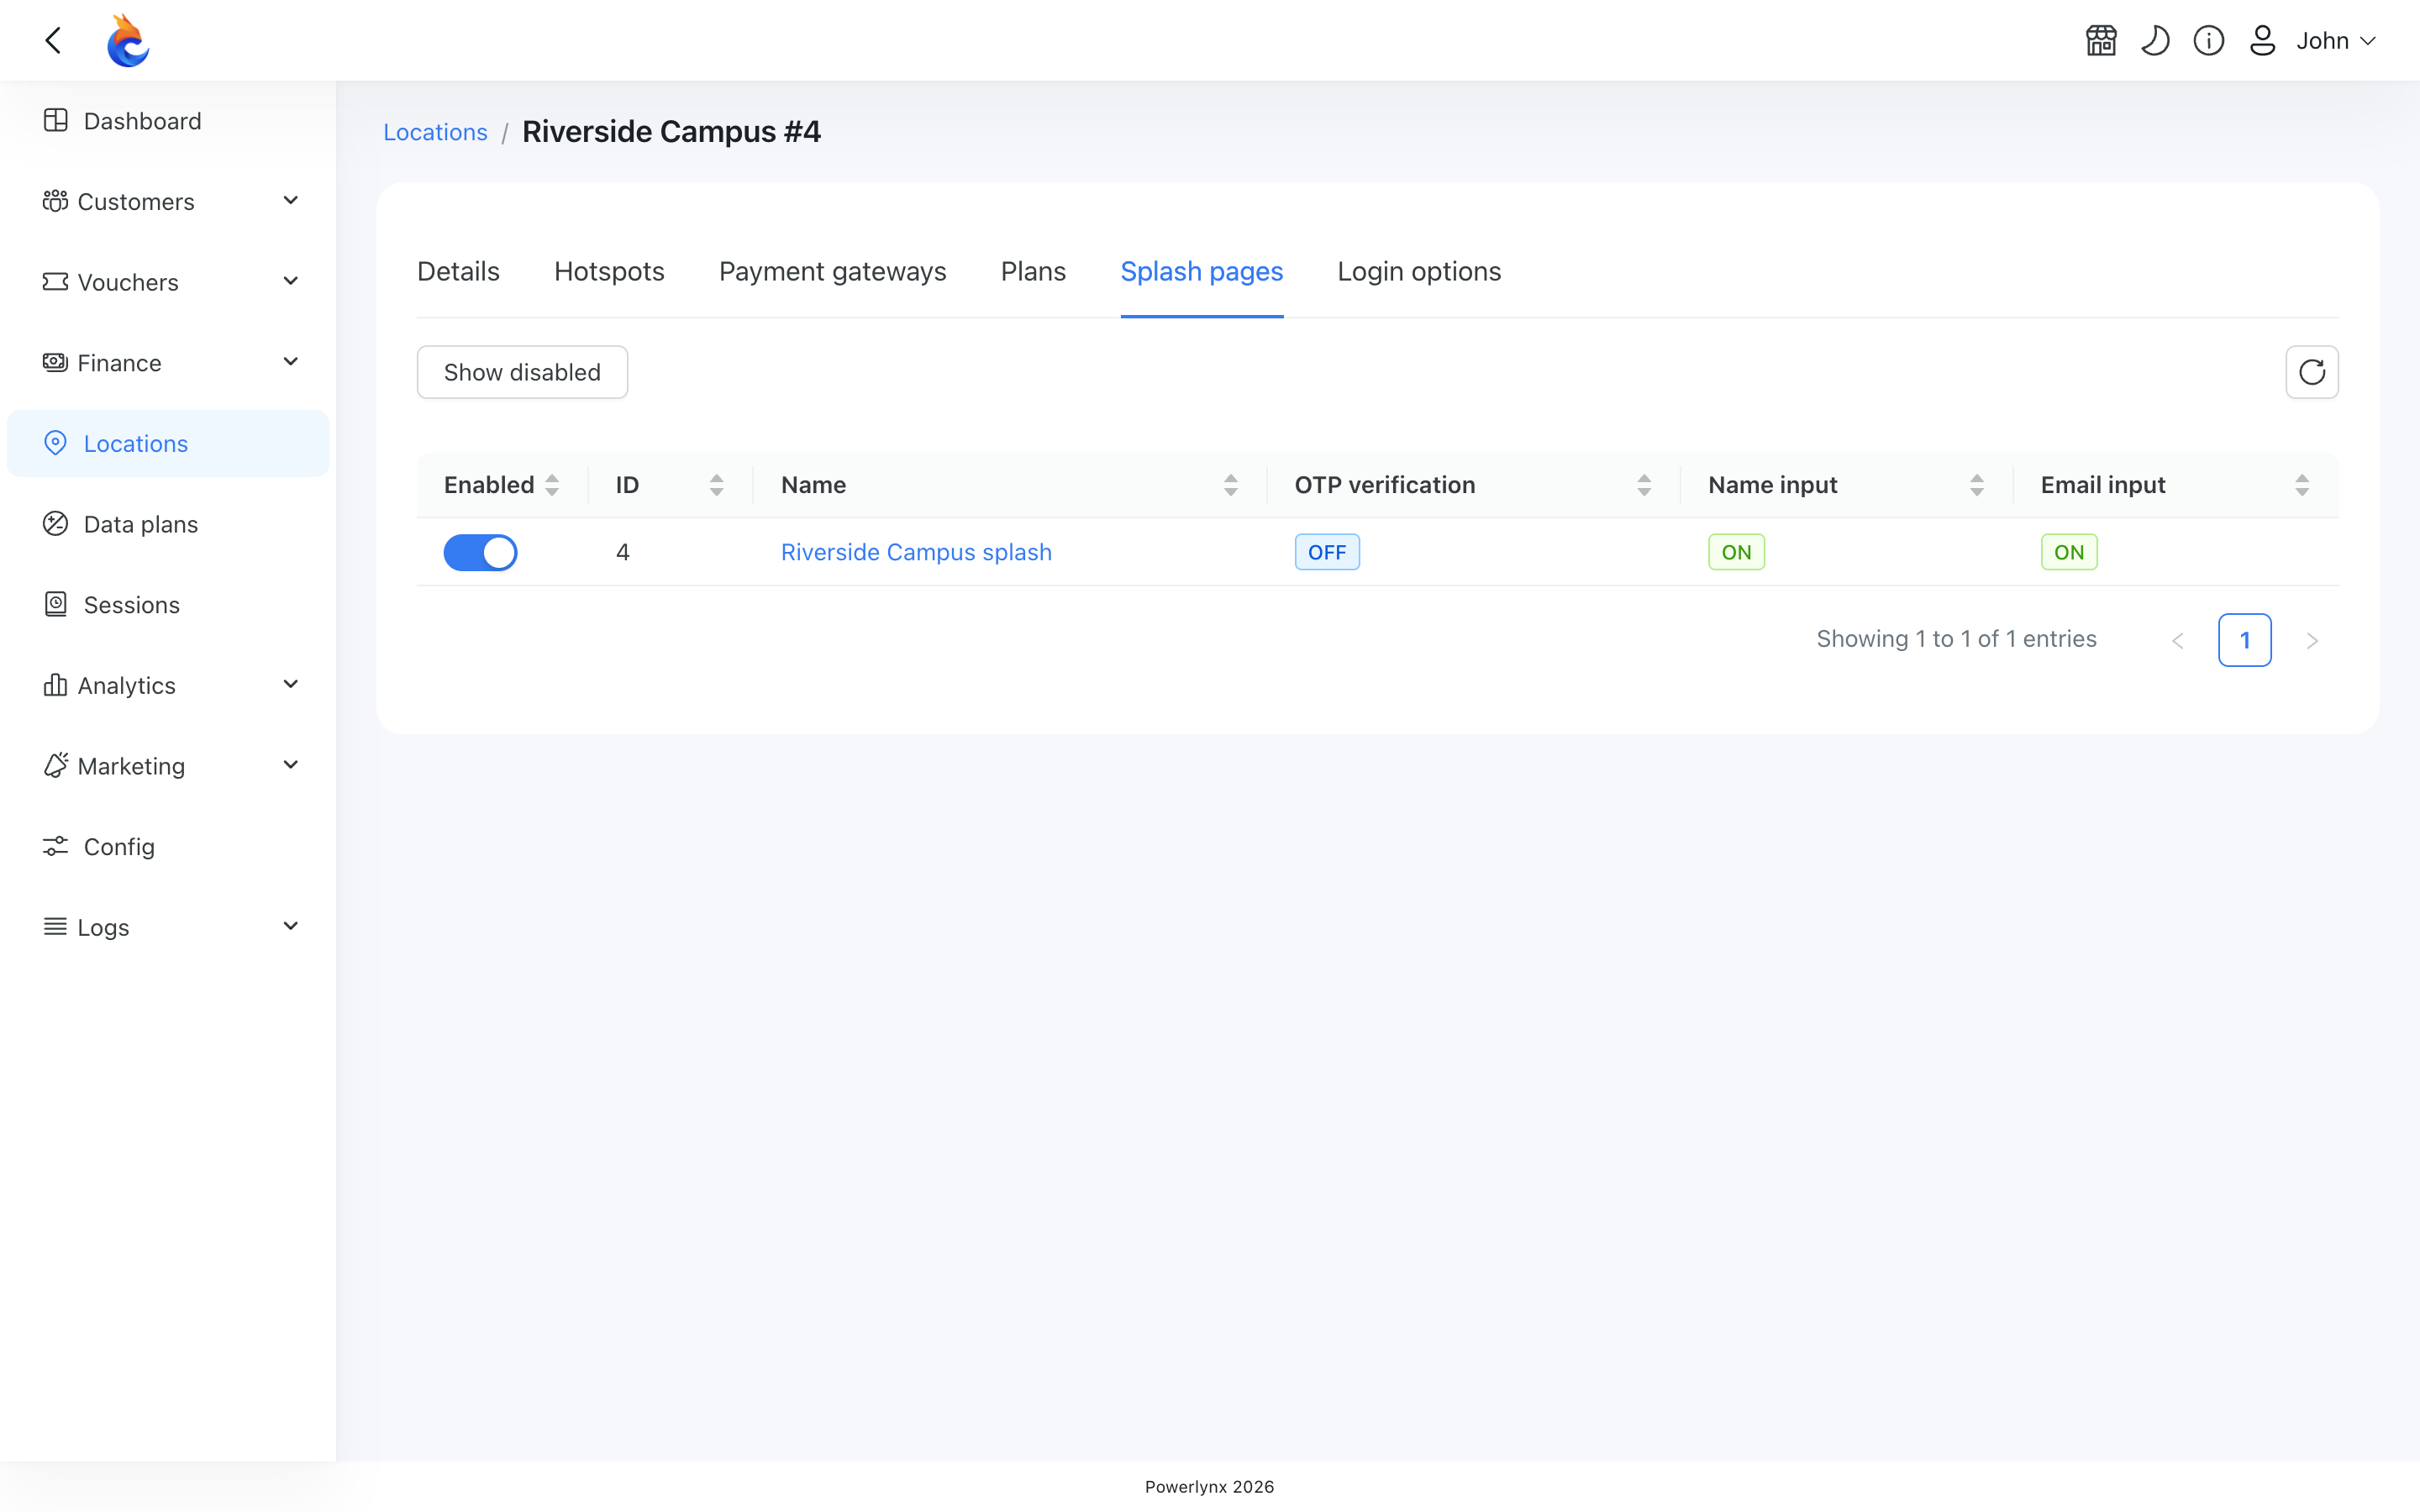Sort by Name input column arrows

pyautogui.click(x=1977, y=485)
